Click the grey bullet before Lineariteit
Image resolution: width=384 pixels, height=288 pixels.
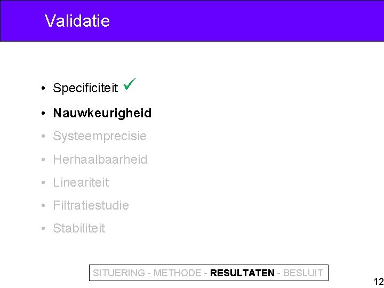click(43, 182)
